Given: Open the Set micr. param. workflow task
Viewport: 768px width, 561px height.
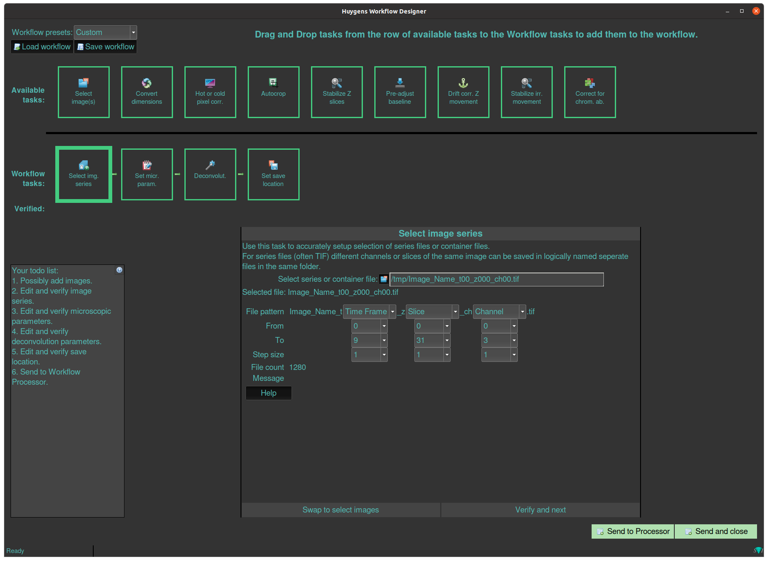Looking at the screenshot, I should (147, 174).
